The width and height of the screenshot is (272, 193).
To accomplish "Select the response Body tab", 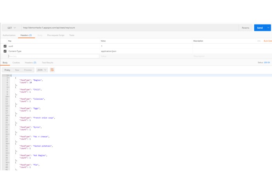I will point(5,63).
